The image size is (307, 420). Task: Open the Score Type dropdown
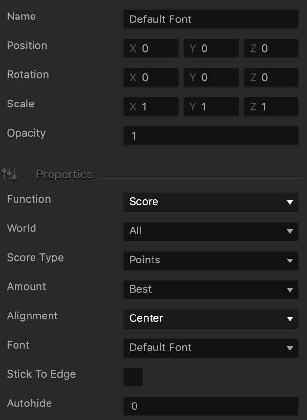click(x=211, y=261)
